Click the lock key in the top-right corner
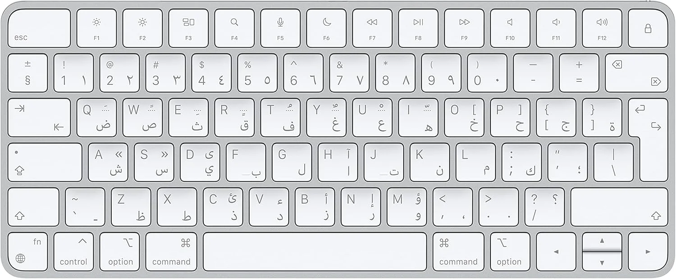This screenshot has height=279, width=676. (x=648, y=28)
